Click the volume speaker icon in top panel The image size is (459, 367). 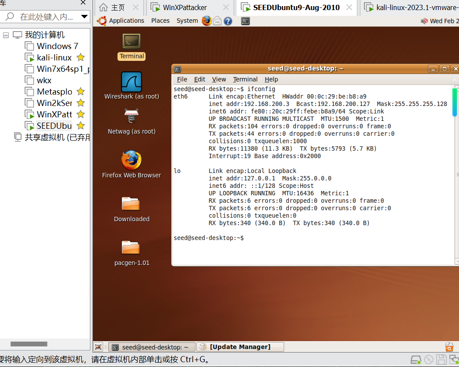424,21
